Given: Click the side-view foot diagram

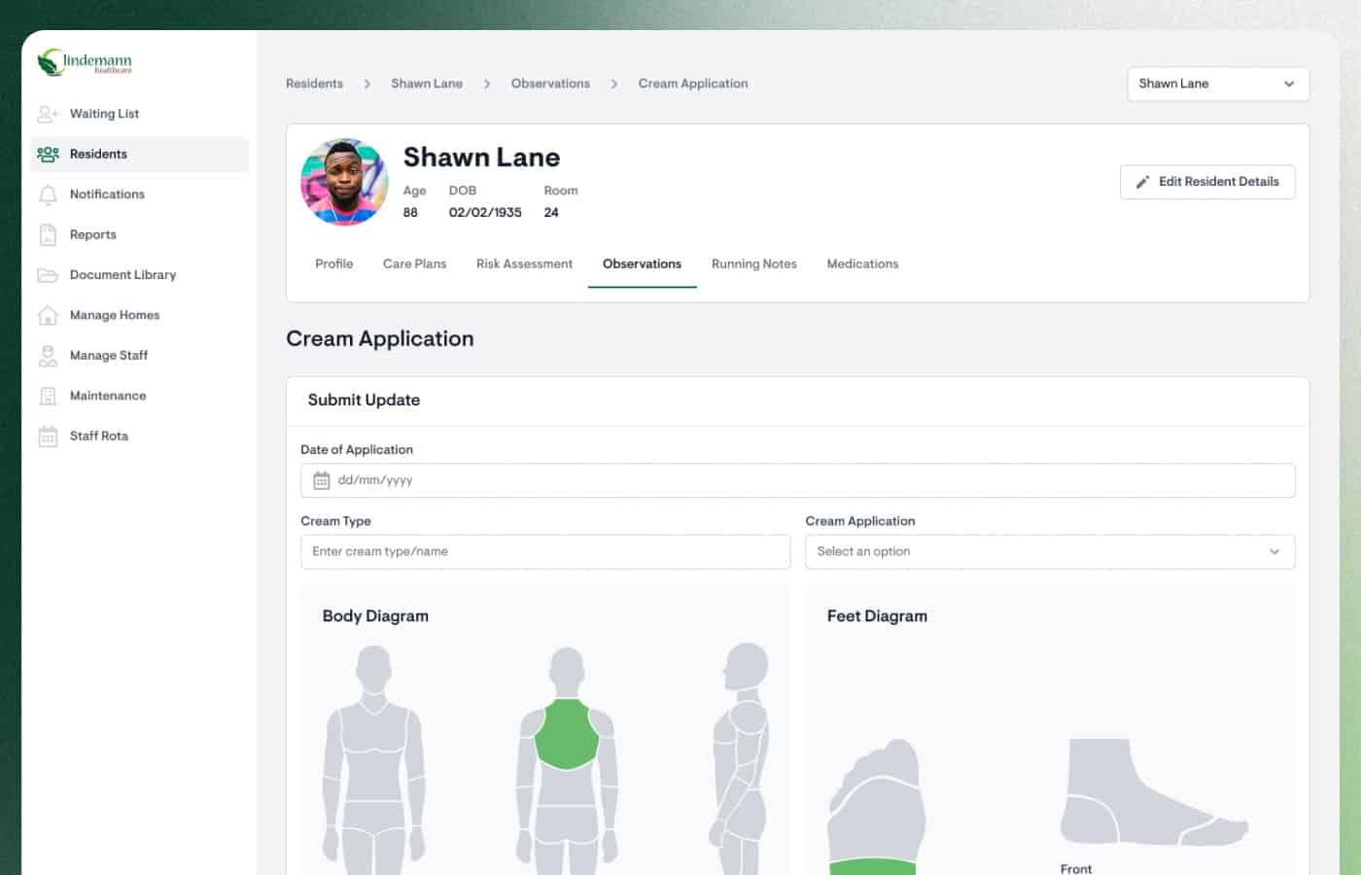Looking at the screenshot, I should [1153, 791].
